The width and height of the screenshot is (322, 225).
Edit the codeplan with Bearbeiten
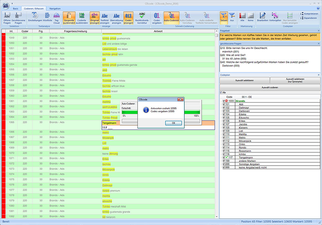coord(262,17)
